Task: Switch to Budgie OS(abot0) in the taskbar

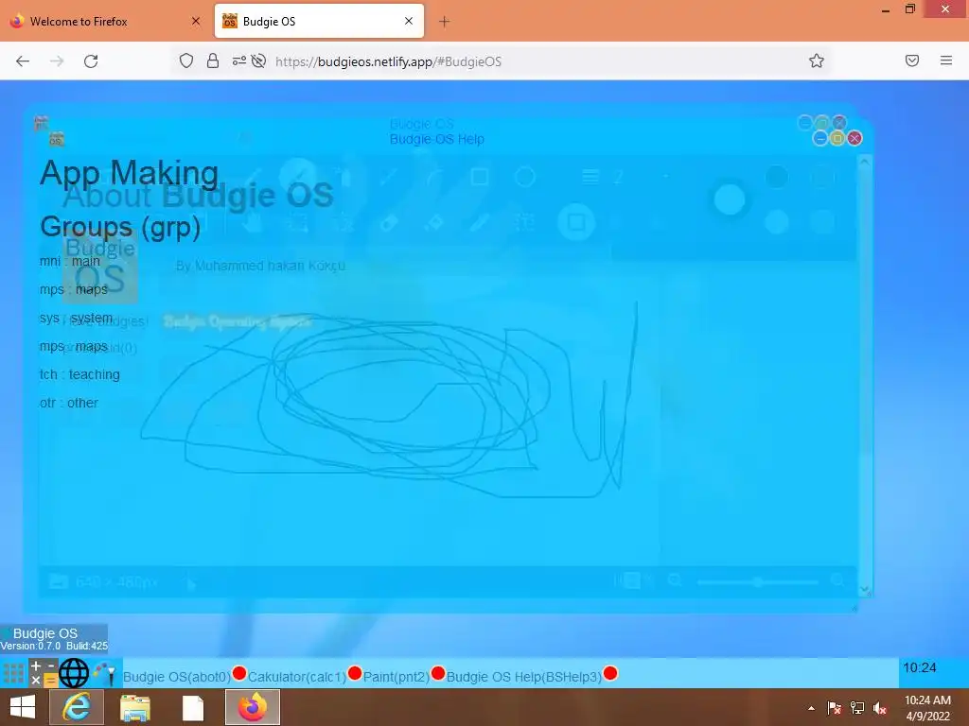Action: (177, 677)
